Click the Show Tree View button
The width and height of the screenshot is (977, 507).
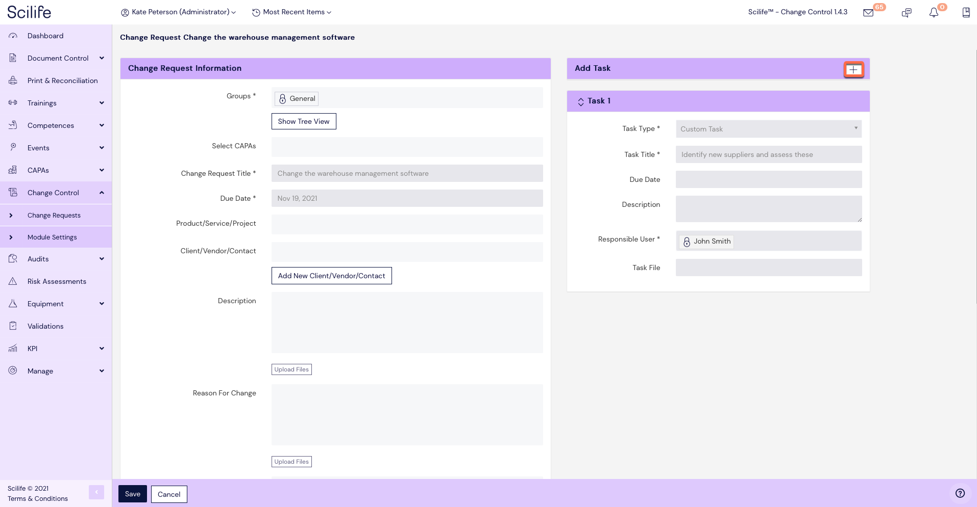click(x=303, y=121)
